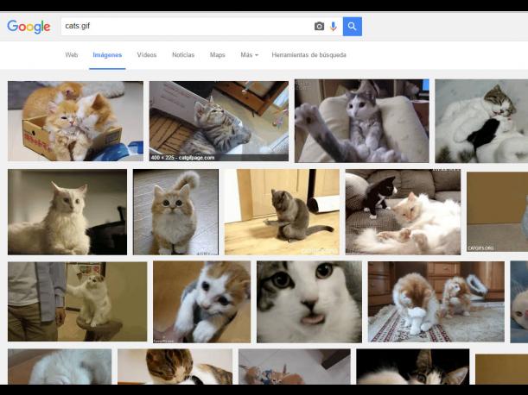Open gray cat raising paw on cushion thumbnail
This screenshot has width=528, height=395.
[x=362, y=121]
